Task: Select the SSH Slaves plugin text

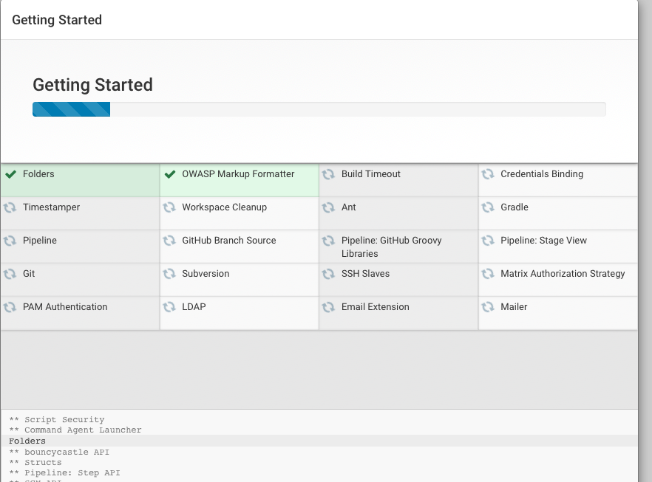Action: (365, 274)
